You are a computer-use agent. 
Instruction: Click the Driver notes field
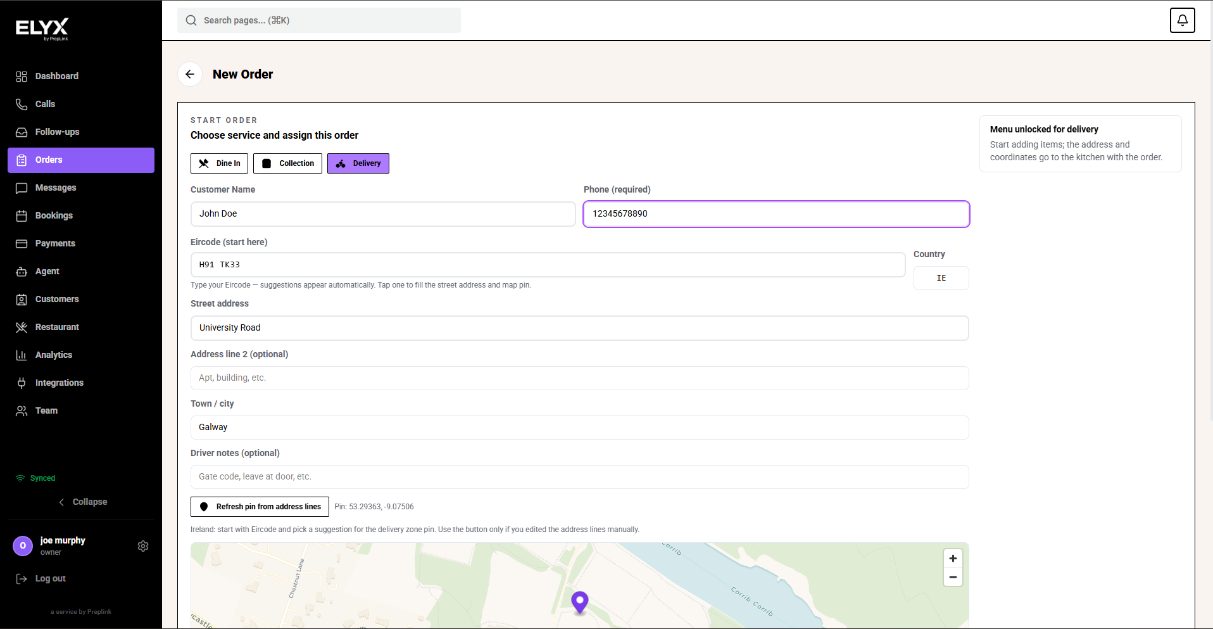580,477
